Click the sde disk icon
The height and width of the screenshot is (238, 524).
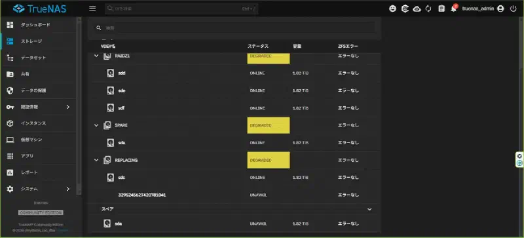[x=111, y=90]
